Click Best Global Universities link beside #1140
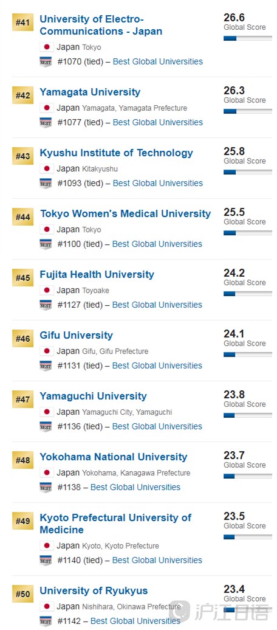Viewport: 277px width, 630px height. pyautogui.click(x=157, y=560)
